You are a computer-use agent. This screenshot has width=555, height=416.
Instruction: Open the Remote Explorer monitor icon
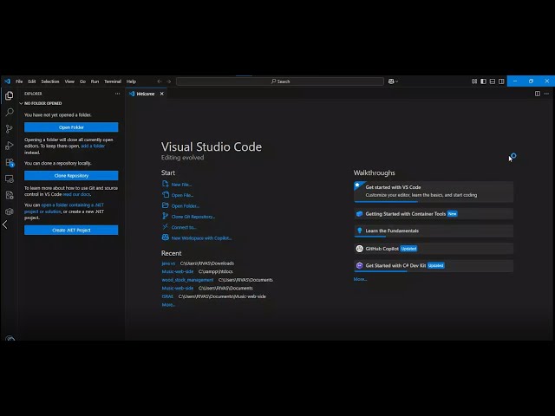[10, 179]
